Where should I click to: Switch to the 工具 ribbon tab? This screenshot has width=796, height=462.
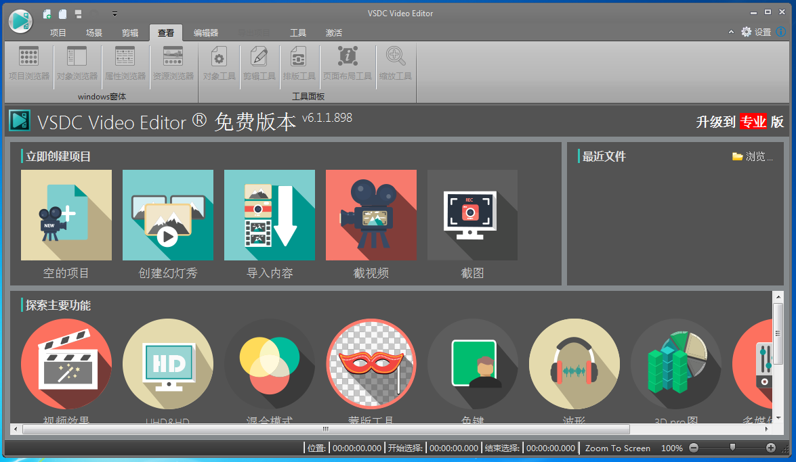pos(298,33)
